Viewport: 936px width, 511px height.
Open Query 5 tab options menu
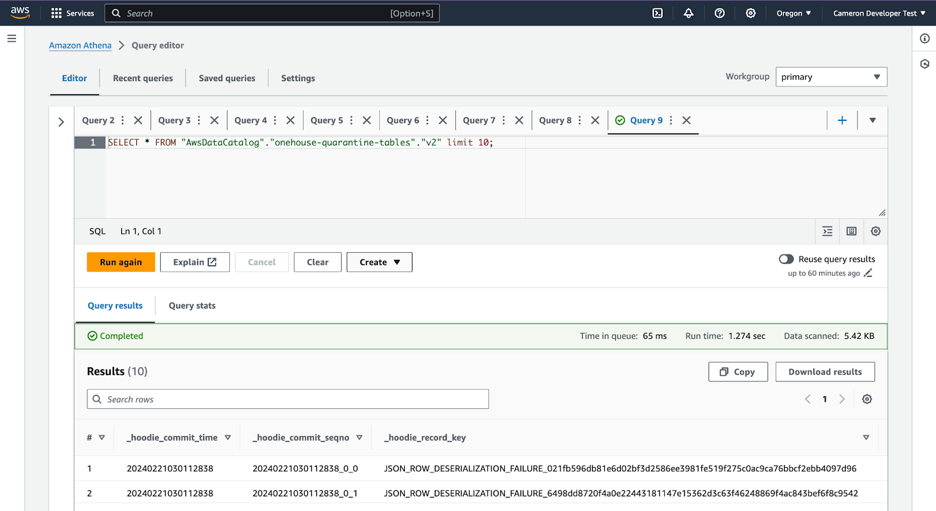[351, 120]
